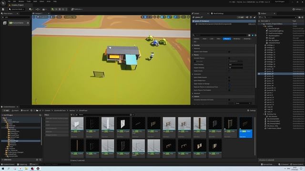Toggle the checkbox in the Collision section

(229, 100)
